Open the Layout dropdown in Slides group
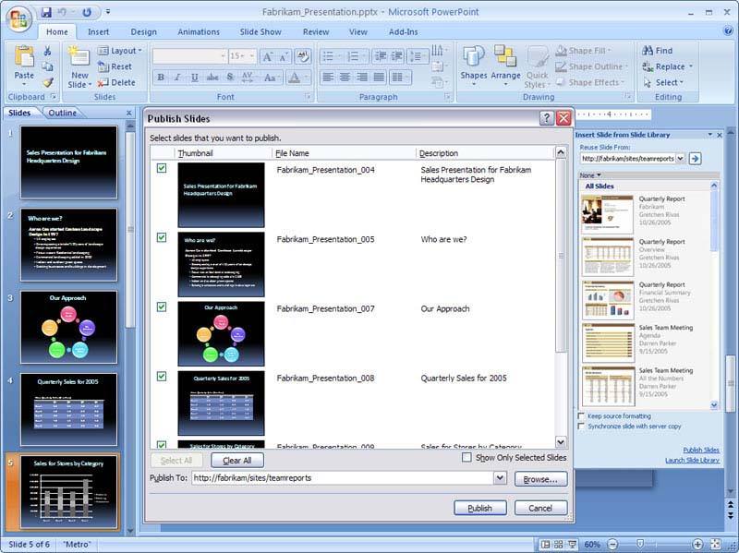Screen dimensions: 739x553 point(120,51)
